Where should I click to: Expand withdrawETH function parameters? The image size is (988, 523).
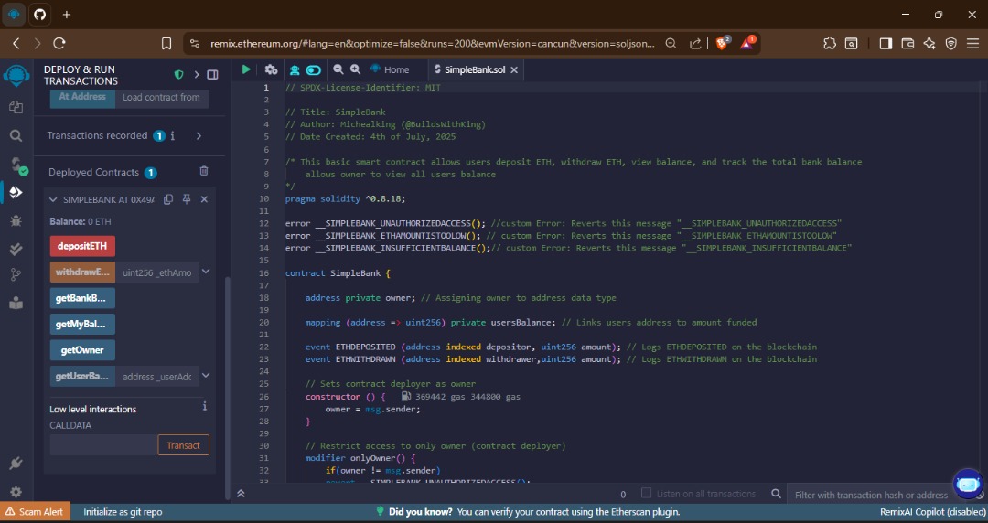pos(206,272)
